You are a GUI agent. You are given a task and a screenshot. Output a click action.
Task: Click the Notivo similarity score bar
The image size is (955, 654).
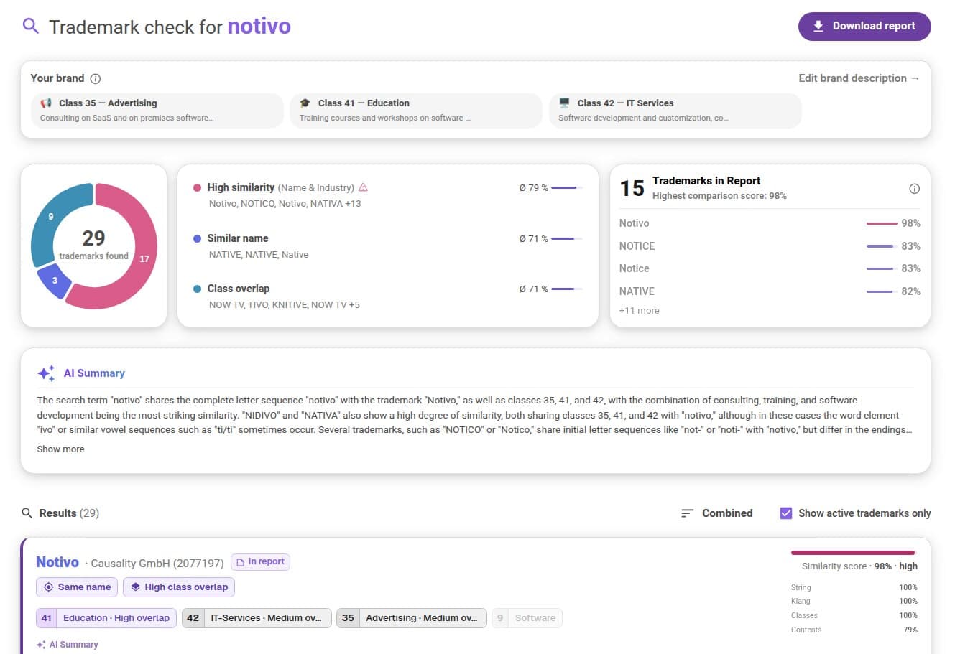coord(854,553)
